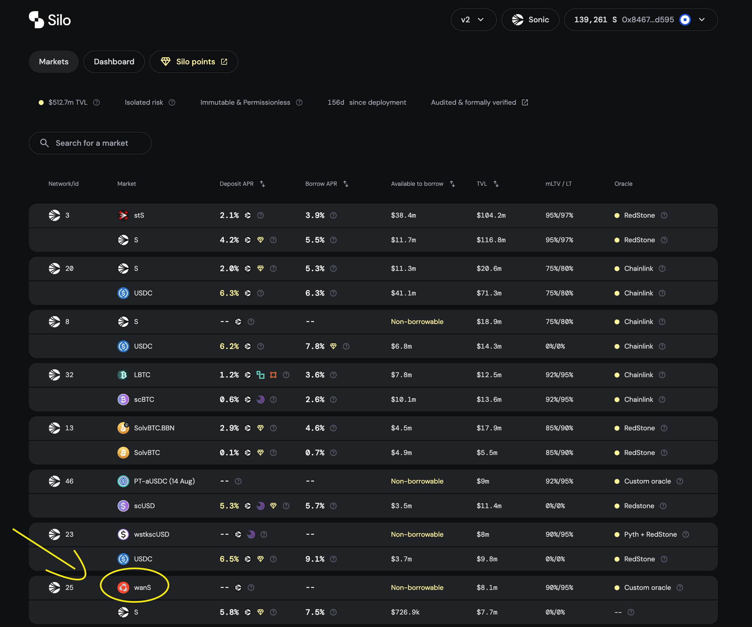Click the Network/id column header
This screenshot has width=752, height=627.
(x=63, y=184)
